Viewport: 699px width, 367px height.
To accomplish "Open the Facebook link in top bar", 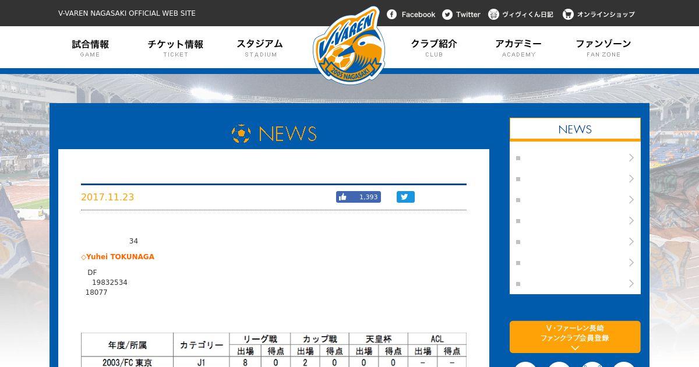I will 411,15.
